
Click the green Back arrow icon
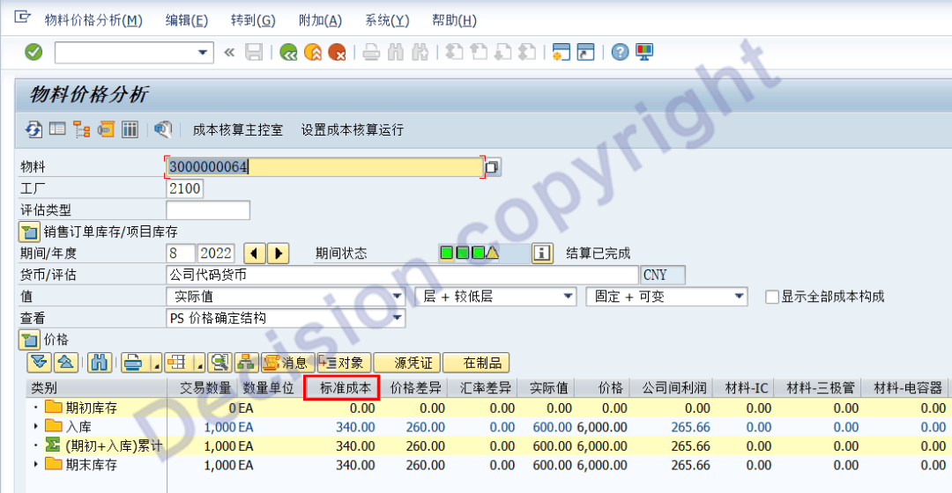pos(288,53)
